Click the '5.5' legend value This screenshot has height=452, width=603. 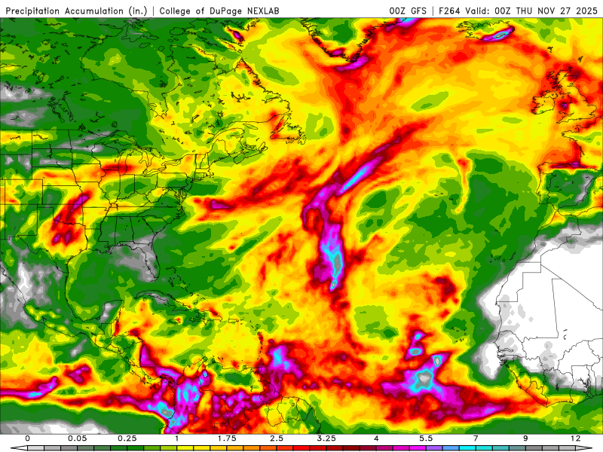(426, 438)
